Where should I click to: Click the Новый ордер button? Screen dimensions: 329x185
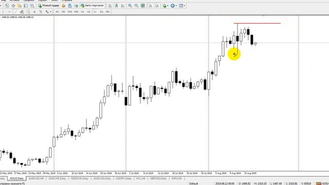pyautogui.click(x=49, y=6)
